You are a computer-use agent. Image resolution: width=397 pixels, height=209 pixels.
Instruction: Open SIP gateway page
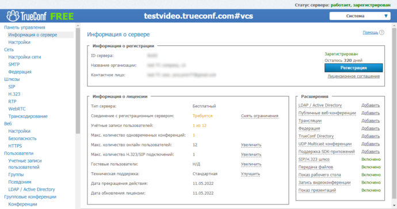click(12, 87)
